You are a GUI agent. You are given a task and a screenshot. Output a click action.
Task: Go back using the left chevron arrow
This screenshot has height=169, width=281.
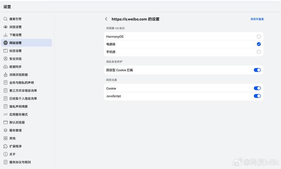click(x=106, y=19)
